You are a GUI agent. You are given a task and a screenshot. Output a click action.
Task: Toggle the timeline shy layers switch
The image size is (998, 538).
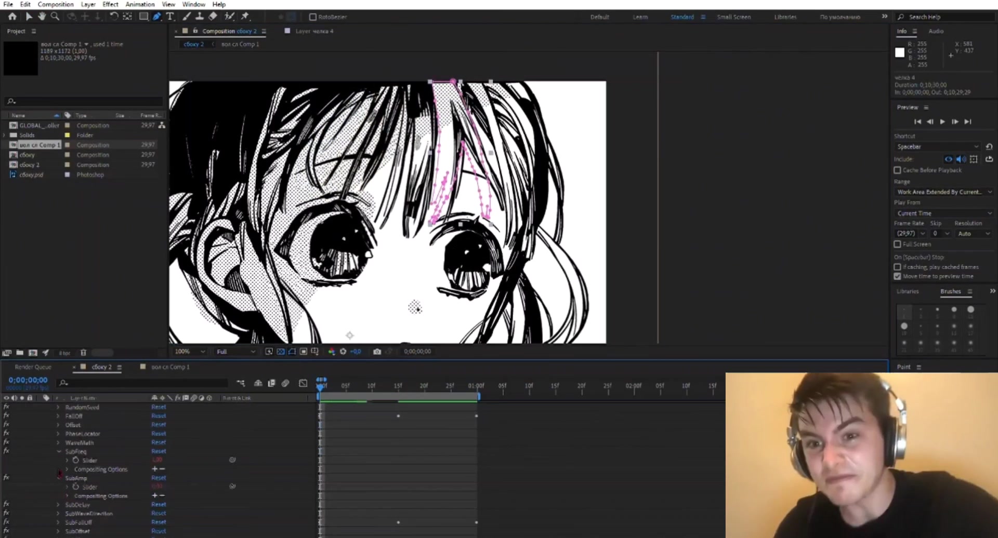point(258,383)
